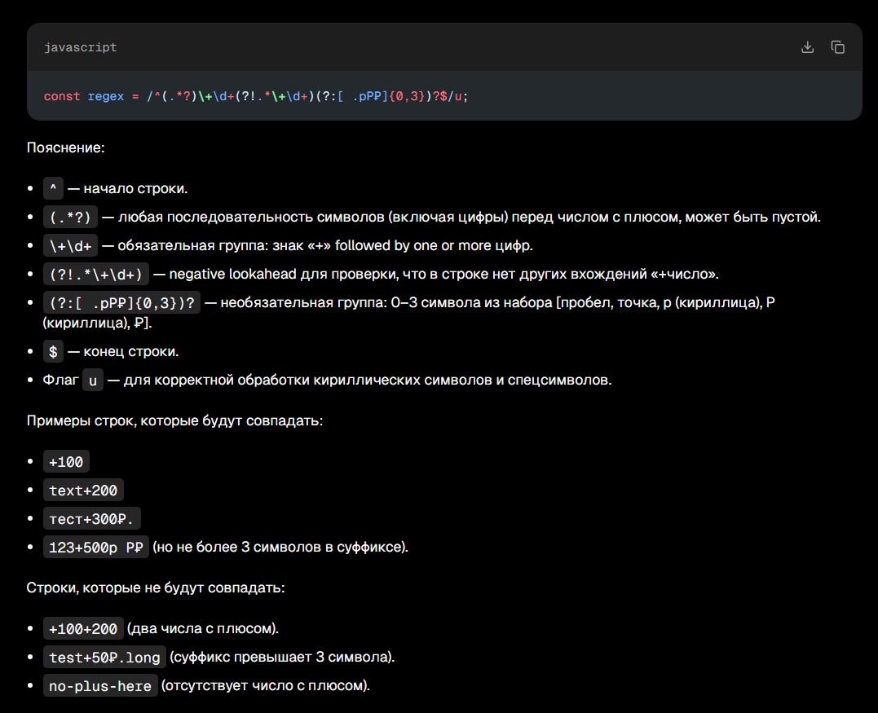The height and width of the screenshot is (713, 878).
Task: Click '(суффикс превышает 3 символа)' note
Action: pyautogui.click(x=282, y=657)
